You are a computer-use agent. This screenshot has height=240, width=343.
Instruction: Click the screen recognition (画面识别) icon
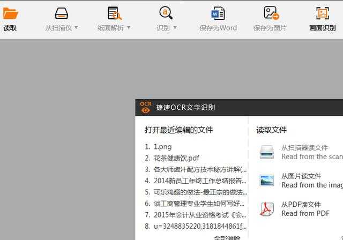(x=323, y=13)
